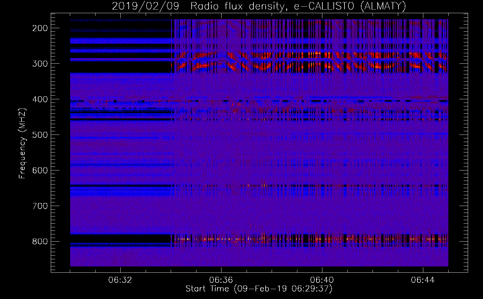Click the plot title 'Radio flux density, e-CALLISTO (ALMATY)'
This screenshot has height=299, width=483.
[298, 6]
